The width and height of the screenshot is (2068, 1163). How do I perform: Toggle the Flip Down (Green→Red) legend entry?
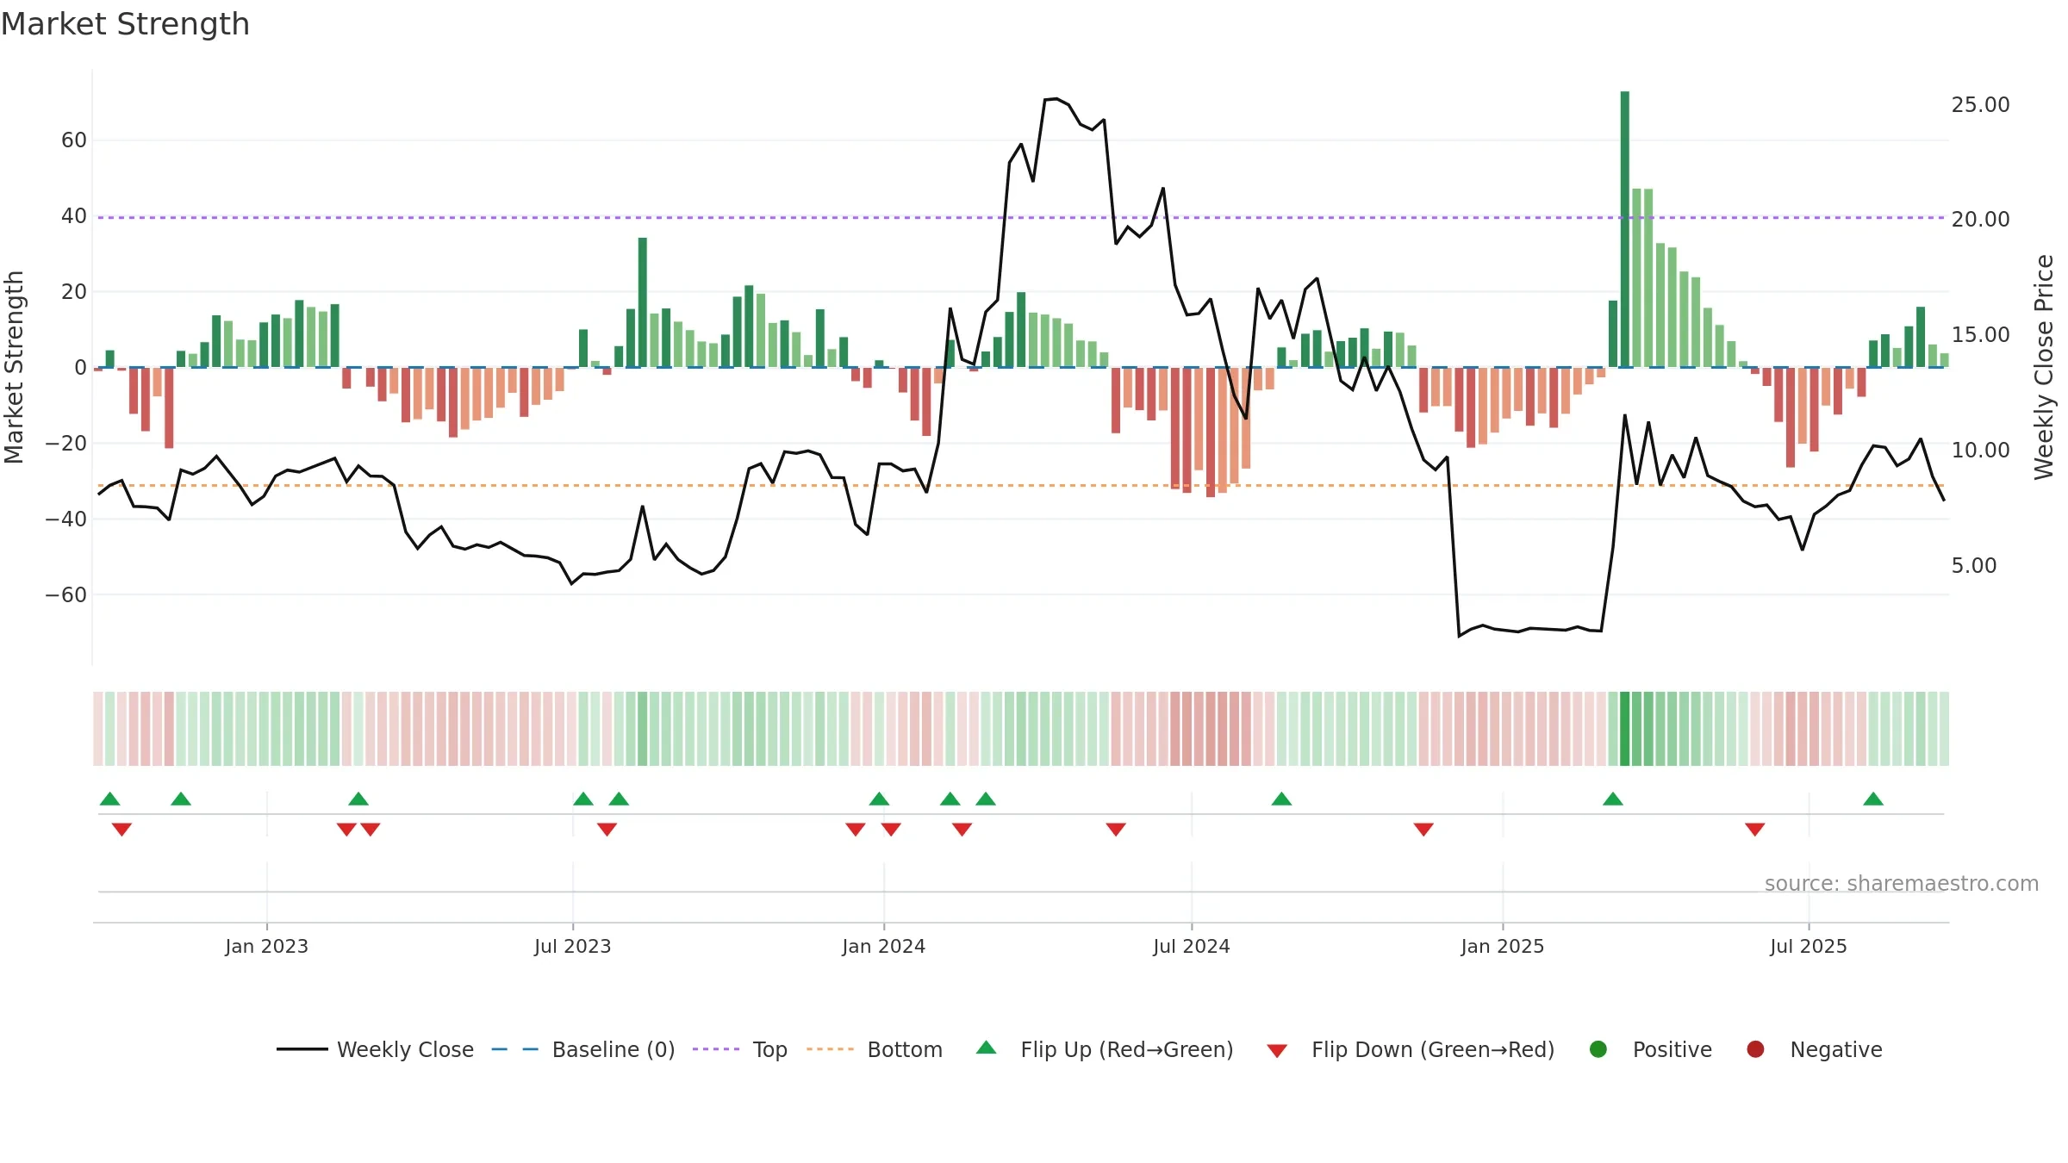pyautogui.click(x=1411, y=1049)
